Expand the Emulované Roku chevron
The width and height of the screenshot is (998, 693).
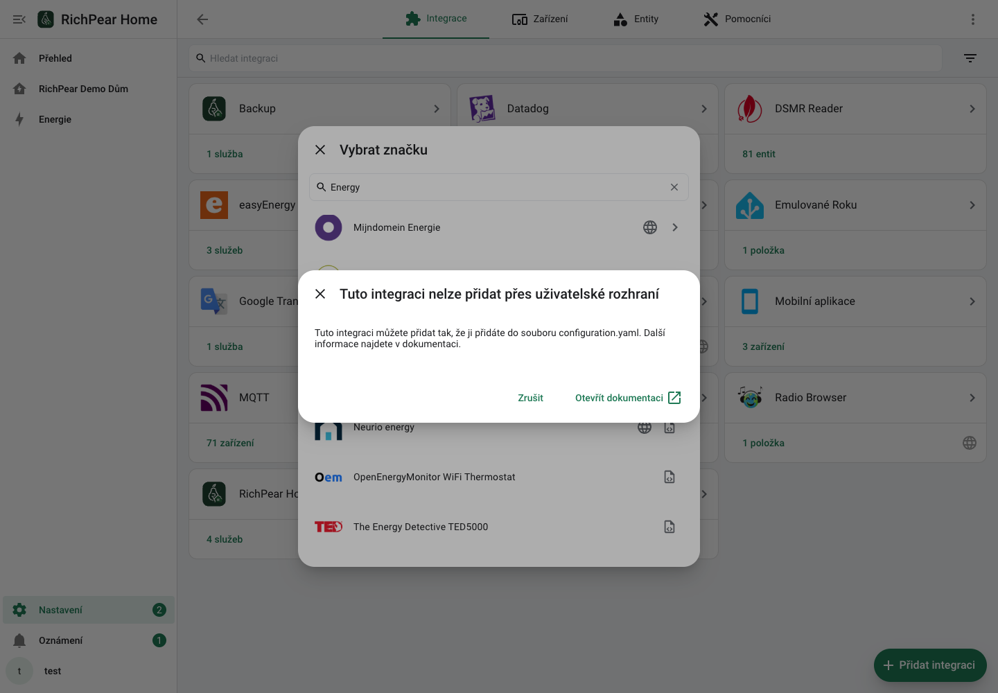point(972,205)
